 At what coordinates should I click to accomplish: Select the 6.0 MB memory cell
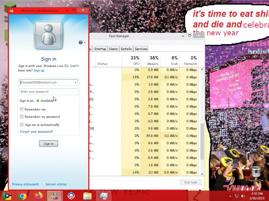151,121
